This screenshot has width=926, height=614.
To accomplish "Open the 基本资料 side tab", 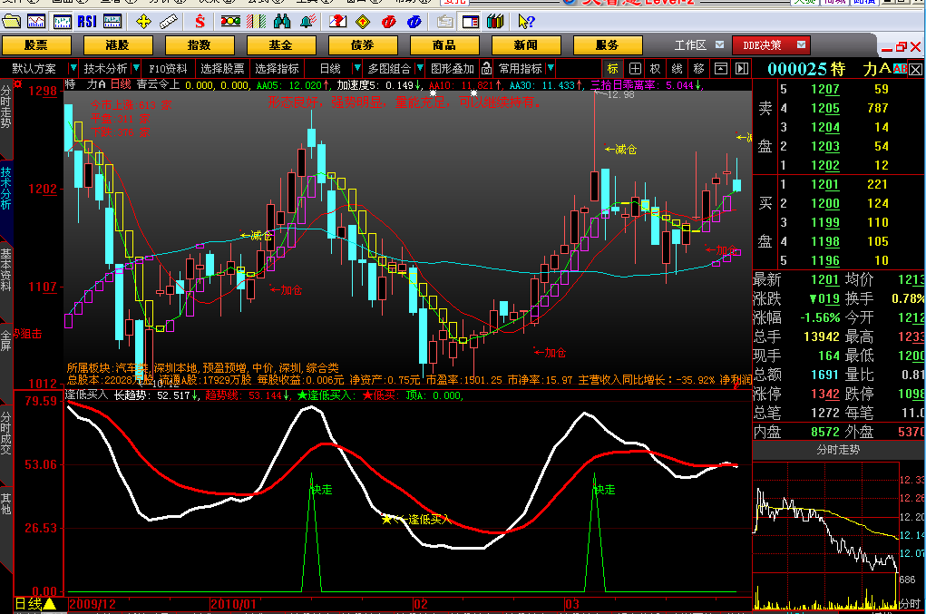I will [x=7, y=269].
